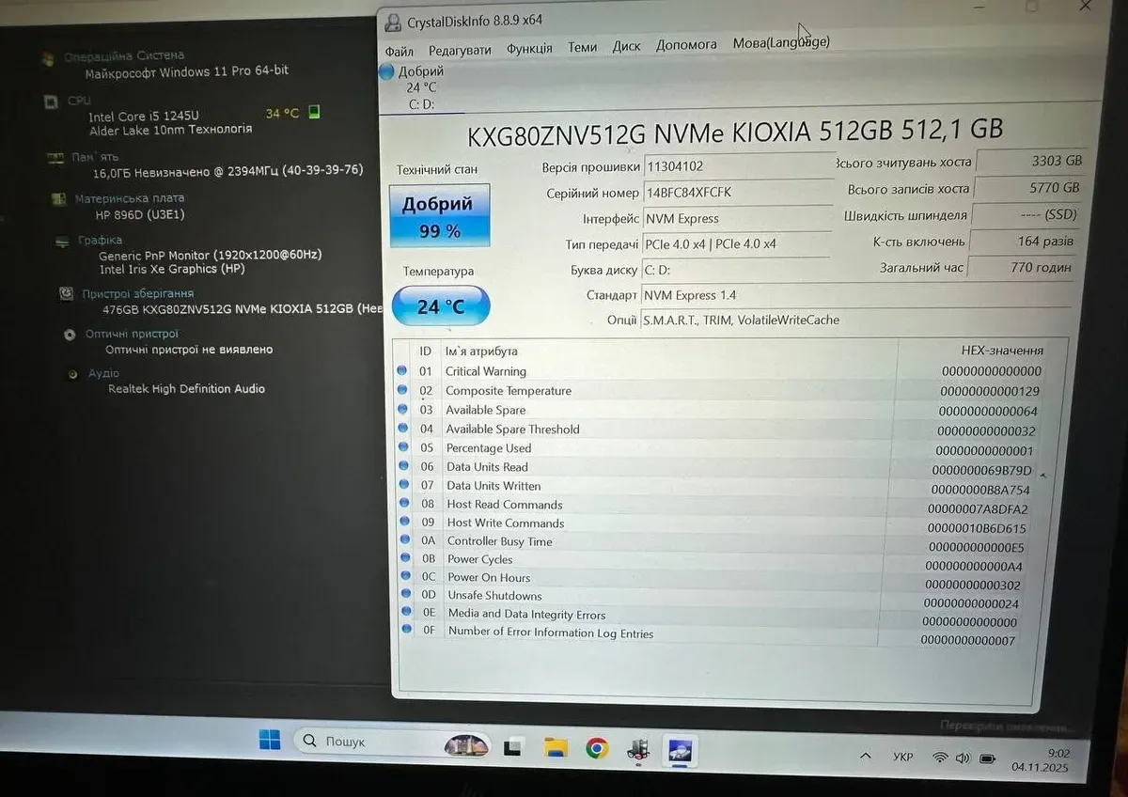The height and width of the screenshot is (797, 1128).
Task: Expand the hidden system tray icons chevron
Action: click(x=864, y=757)
